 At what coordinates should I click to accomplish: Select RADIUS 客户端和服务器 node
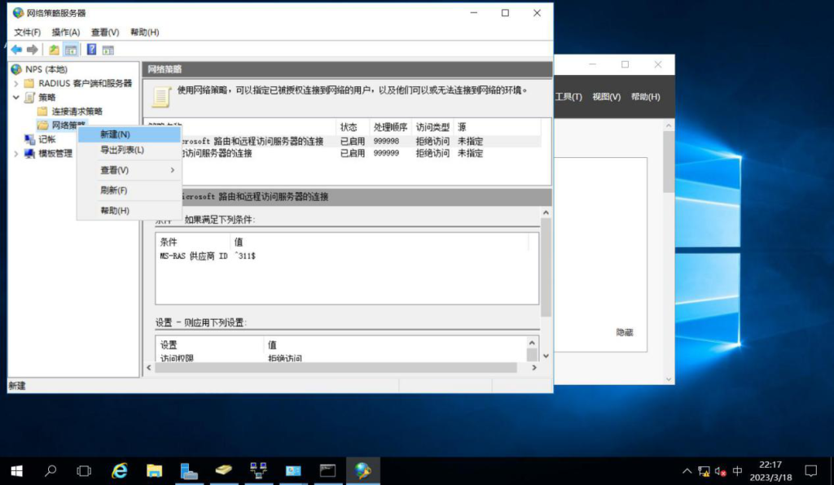[85, 83]
